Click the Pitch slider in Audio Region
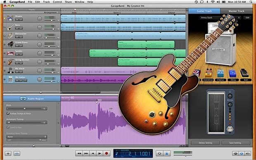Screen dimensions: 256x160 pyautogui.click(x=27, y=108)
